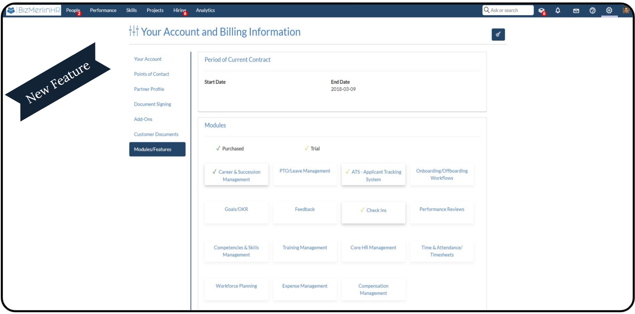This screenshot has height=314, width=635.
Task: Select the Modules/Features sidebar tab
Action: pyautogui.click(x=157, y=149)
